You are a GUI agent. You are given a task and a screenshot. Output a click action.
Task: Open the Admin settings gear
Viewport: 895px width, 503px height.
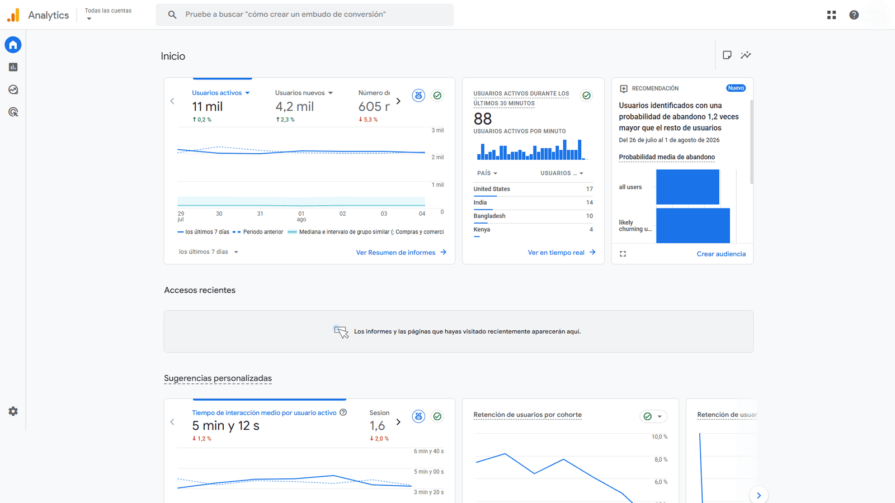click(x=13, y=411)
